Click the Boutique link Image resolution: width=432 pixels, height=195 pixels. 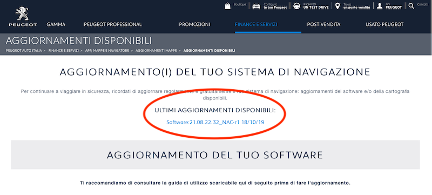[240, 4]
